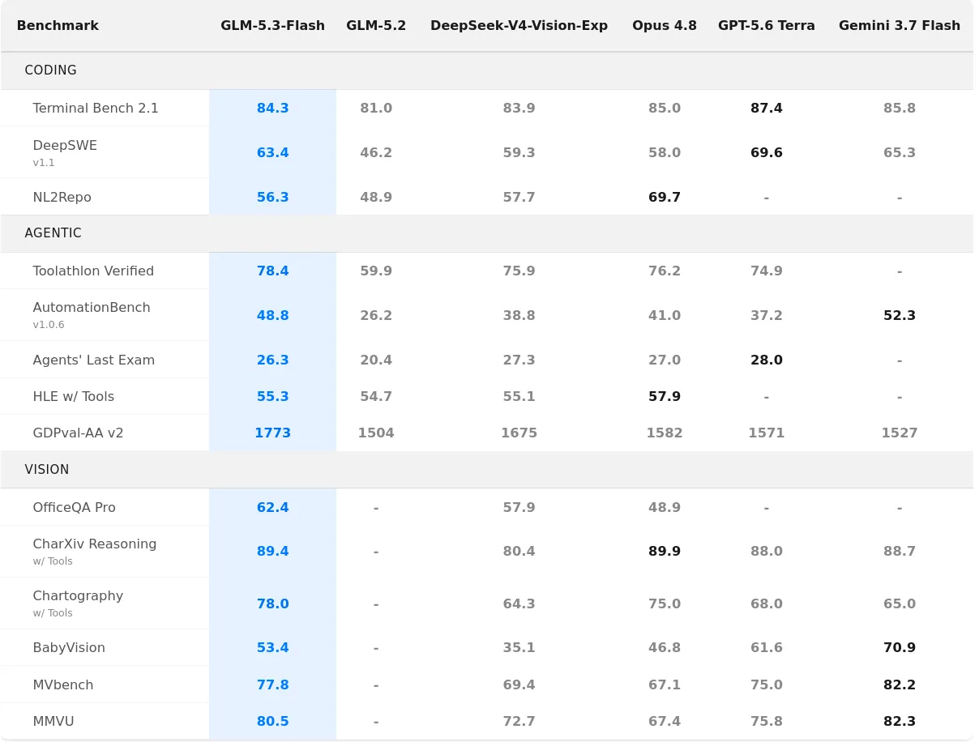Click the 77.8 MVbench score
979x742 pixels.
click(x=272, y=685)
